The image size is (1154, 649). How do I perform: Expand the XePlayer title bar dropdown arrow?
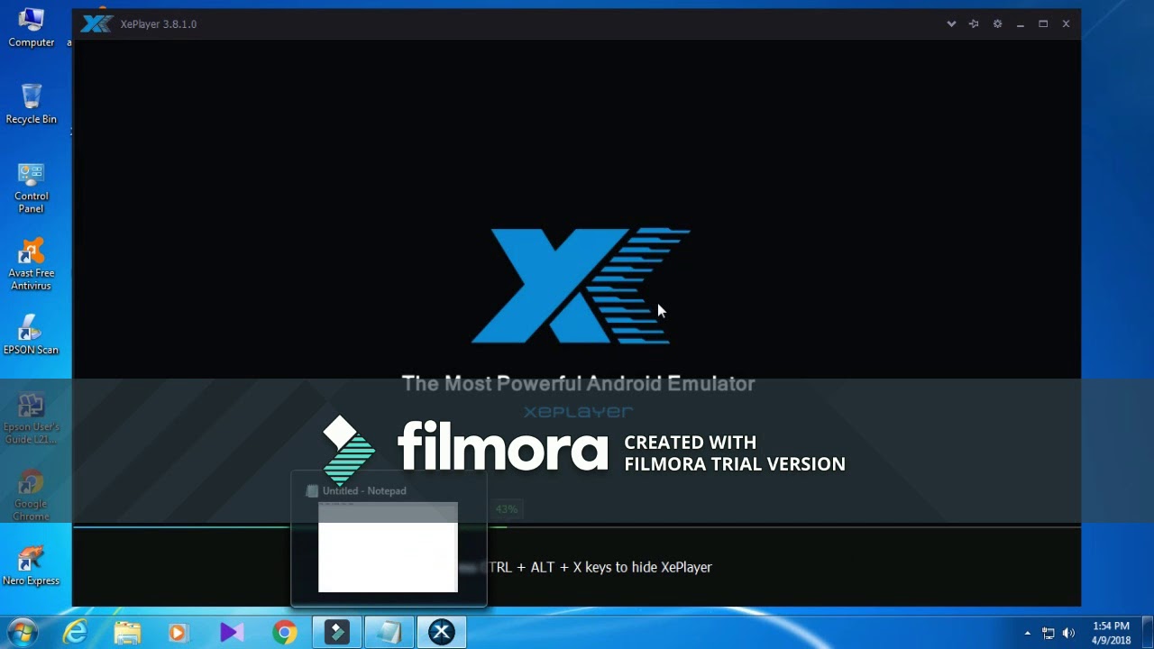pos(951,24)
